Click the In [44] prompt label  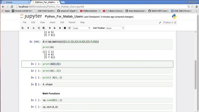pos(35,42)
